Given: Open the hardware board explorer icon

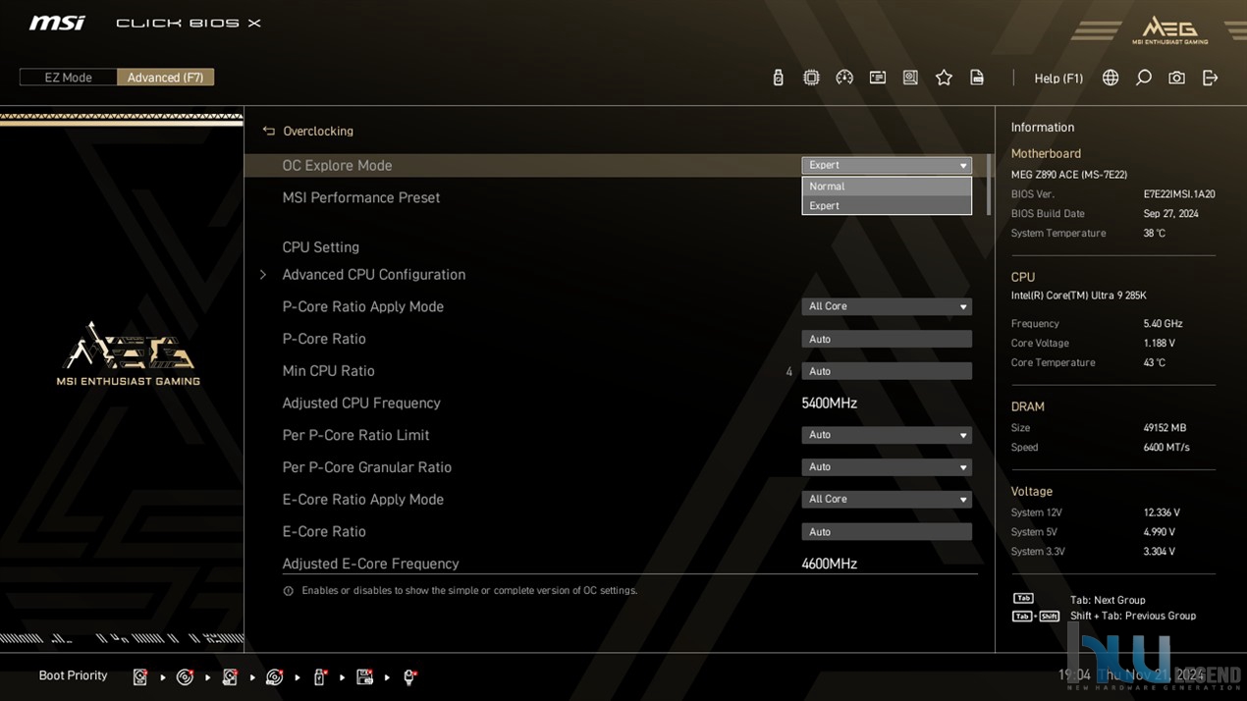Looking at the screenshot, I should pos(910,78).
